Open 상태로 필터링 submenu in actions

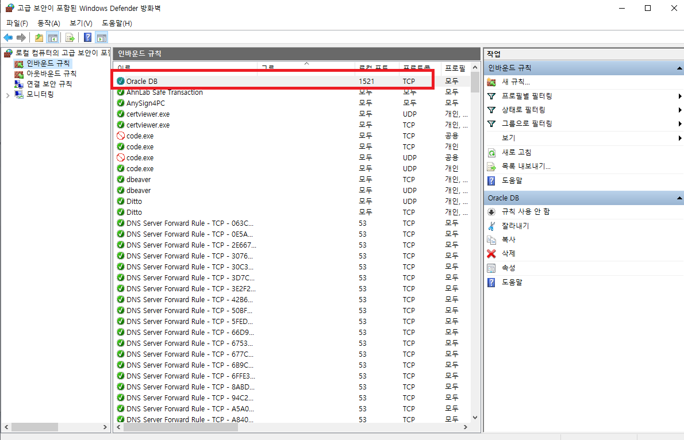pos(583,110)
